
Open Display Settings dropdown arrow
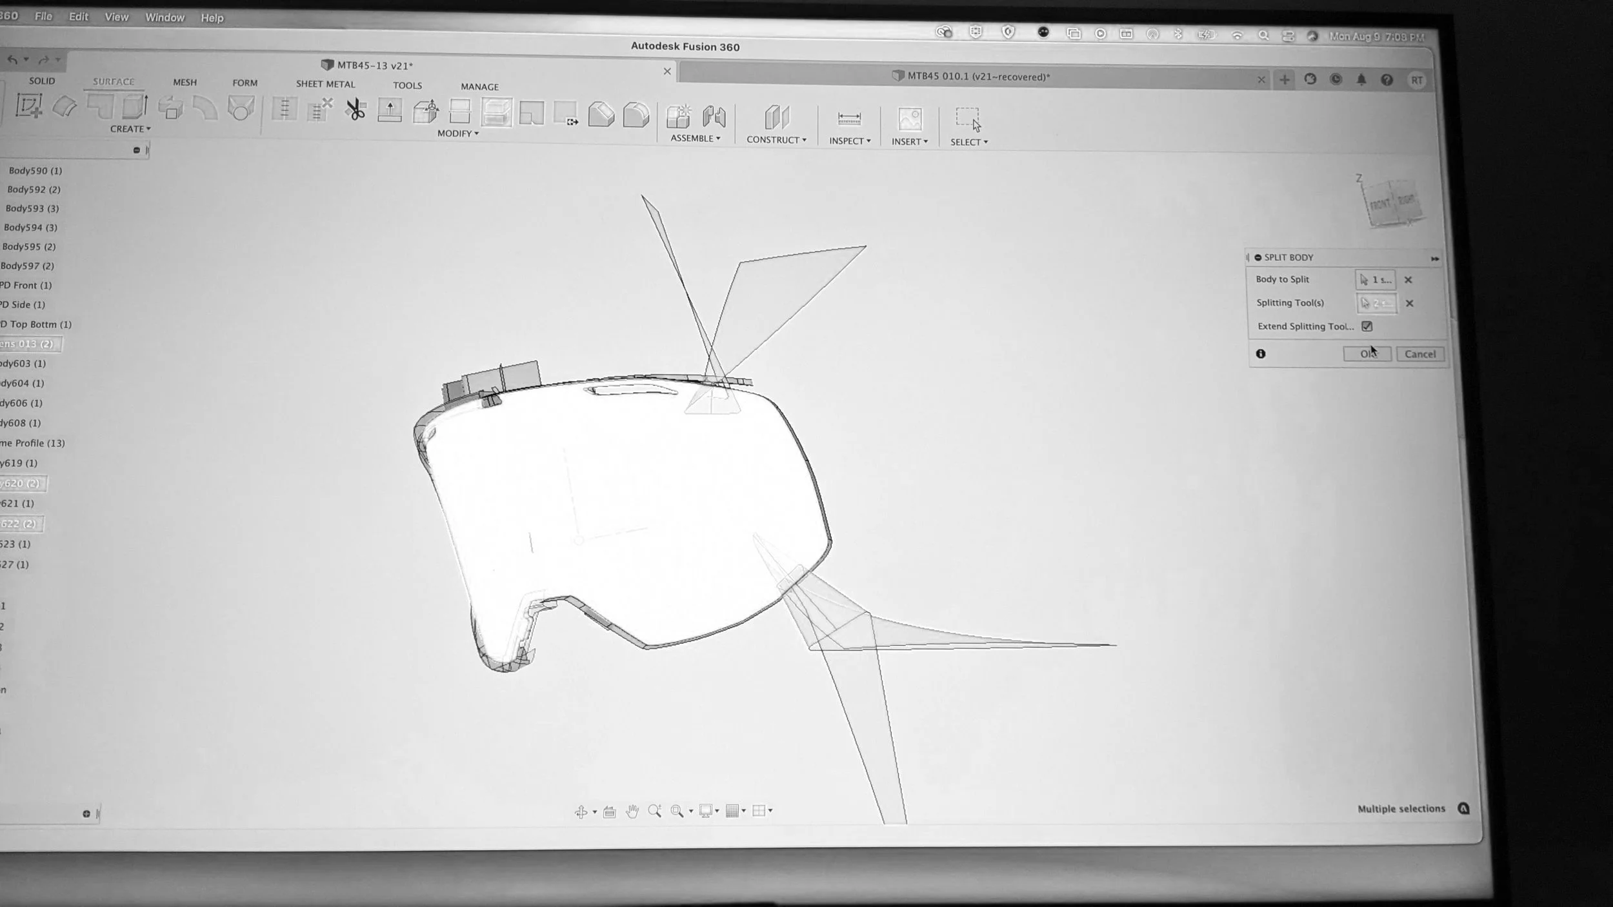click(717, 811)
